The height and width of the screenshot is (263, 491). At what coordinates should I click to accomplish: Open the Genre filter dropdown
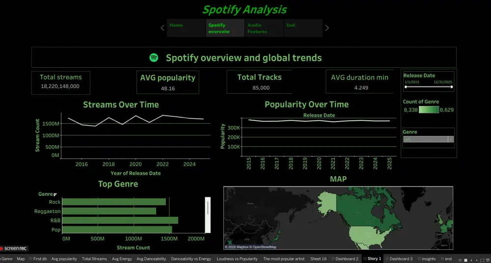coord(428,139)
